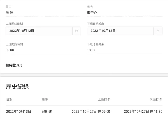Click the 事件 column header
Screen dimensions: 168x119
click(45, 99)
